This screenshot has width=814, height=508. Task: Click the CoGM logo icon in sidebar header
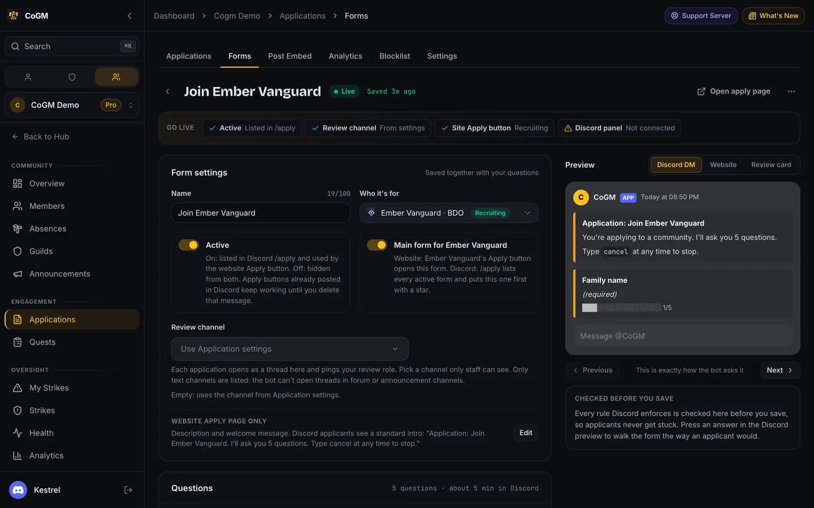[14, 16]
